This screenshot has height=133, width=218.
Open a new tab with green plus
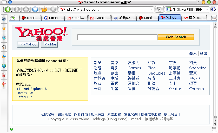pos(12,18)
